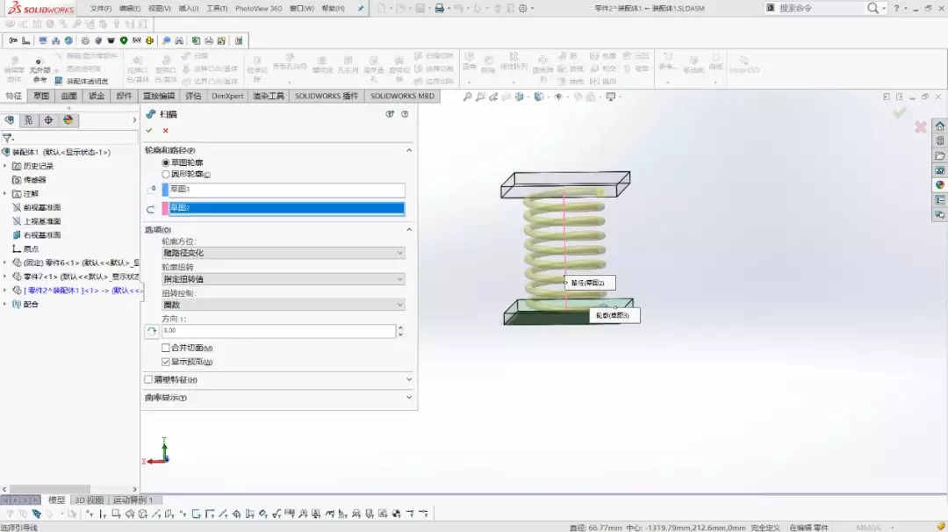
Task: Open the home icon in the right task pane
Action: click(939, 126)
